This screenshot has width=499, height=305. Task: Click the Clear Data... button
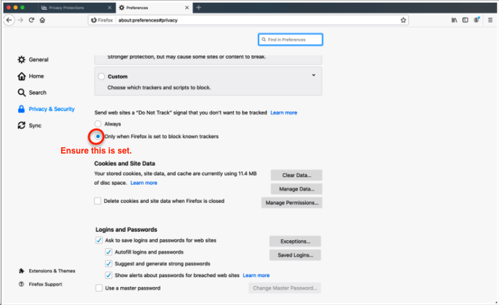[297, 175]
